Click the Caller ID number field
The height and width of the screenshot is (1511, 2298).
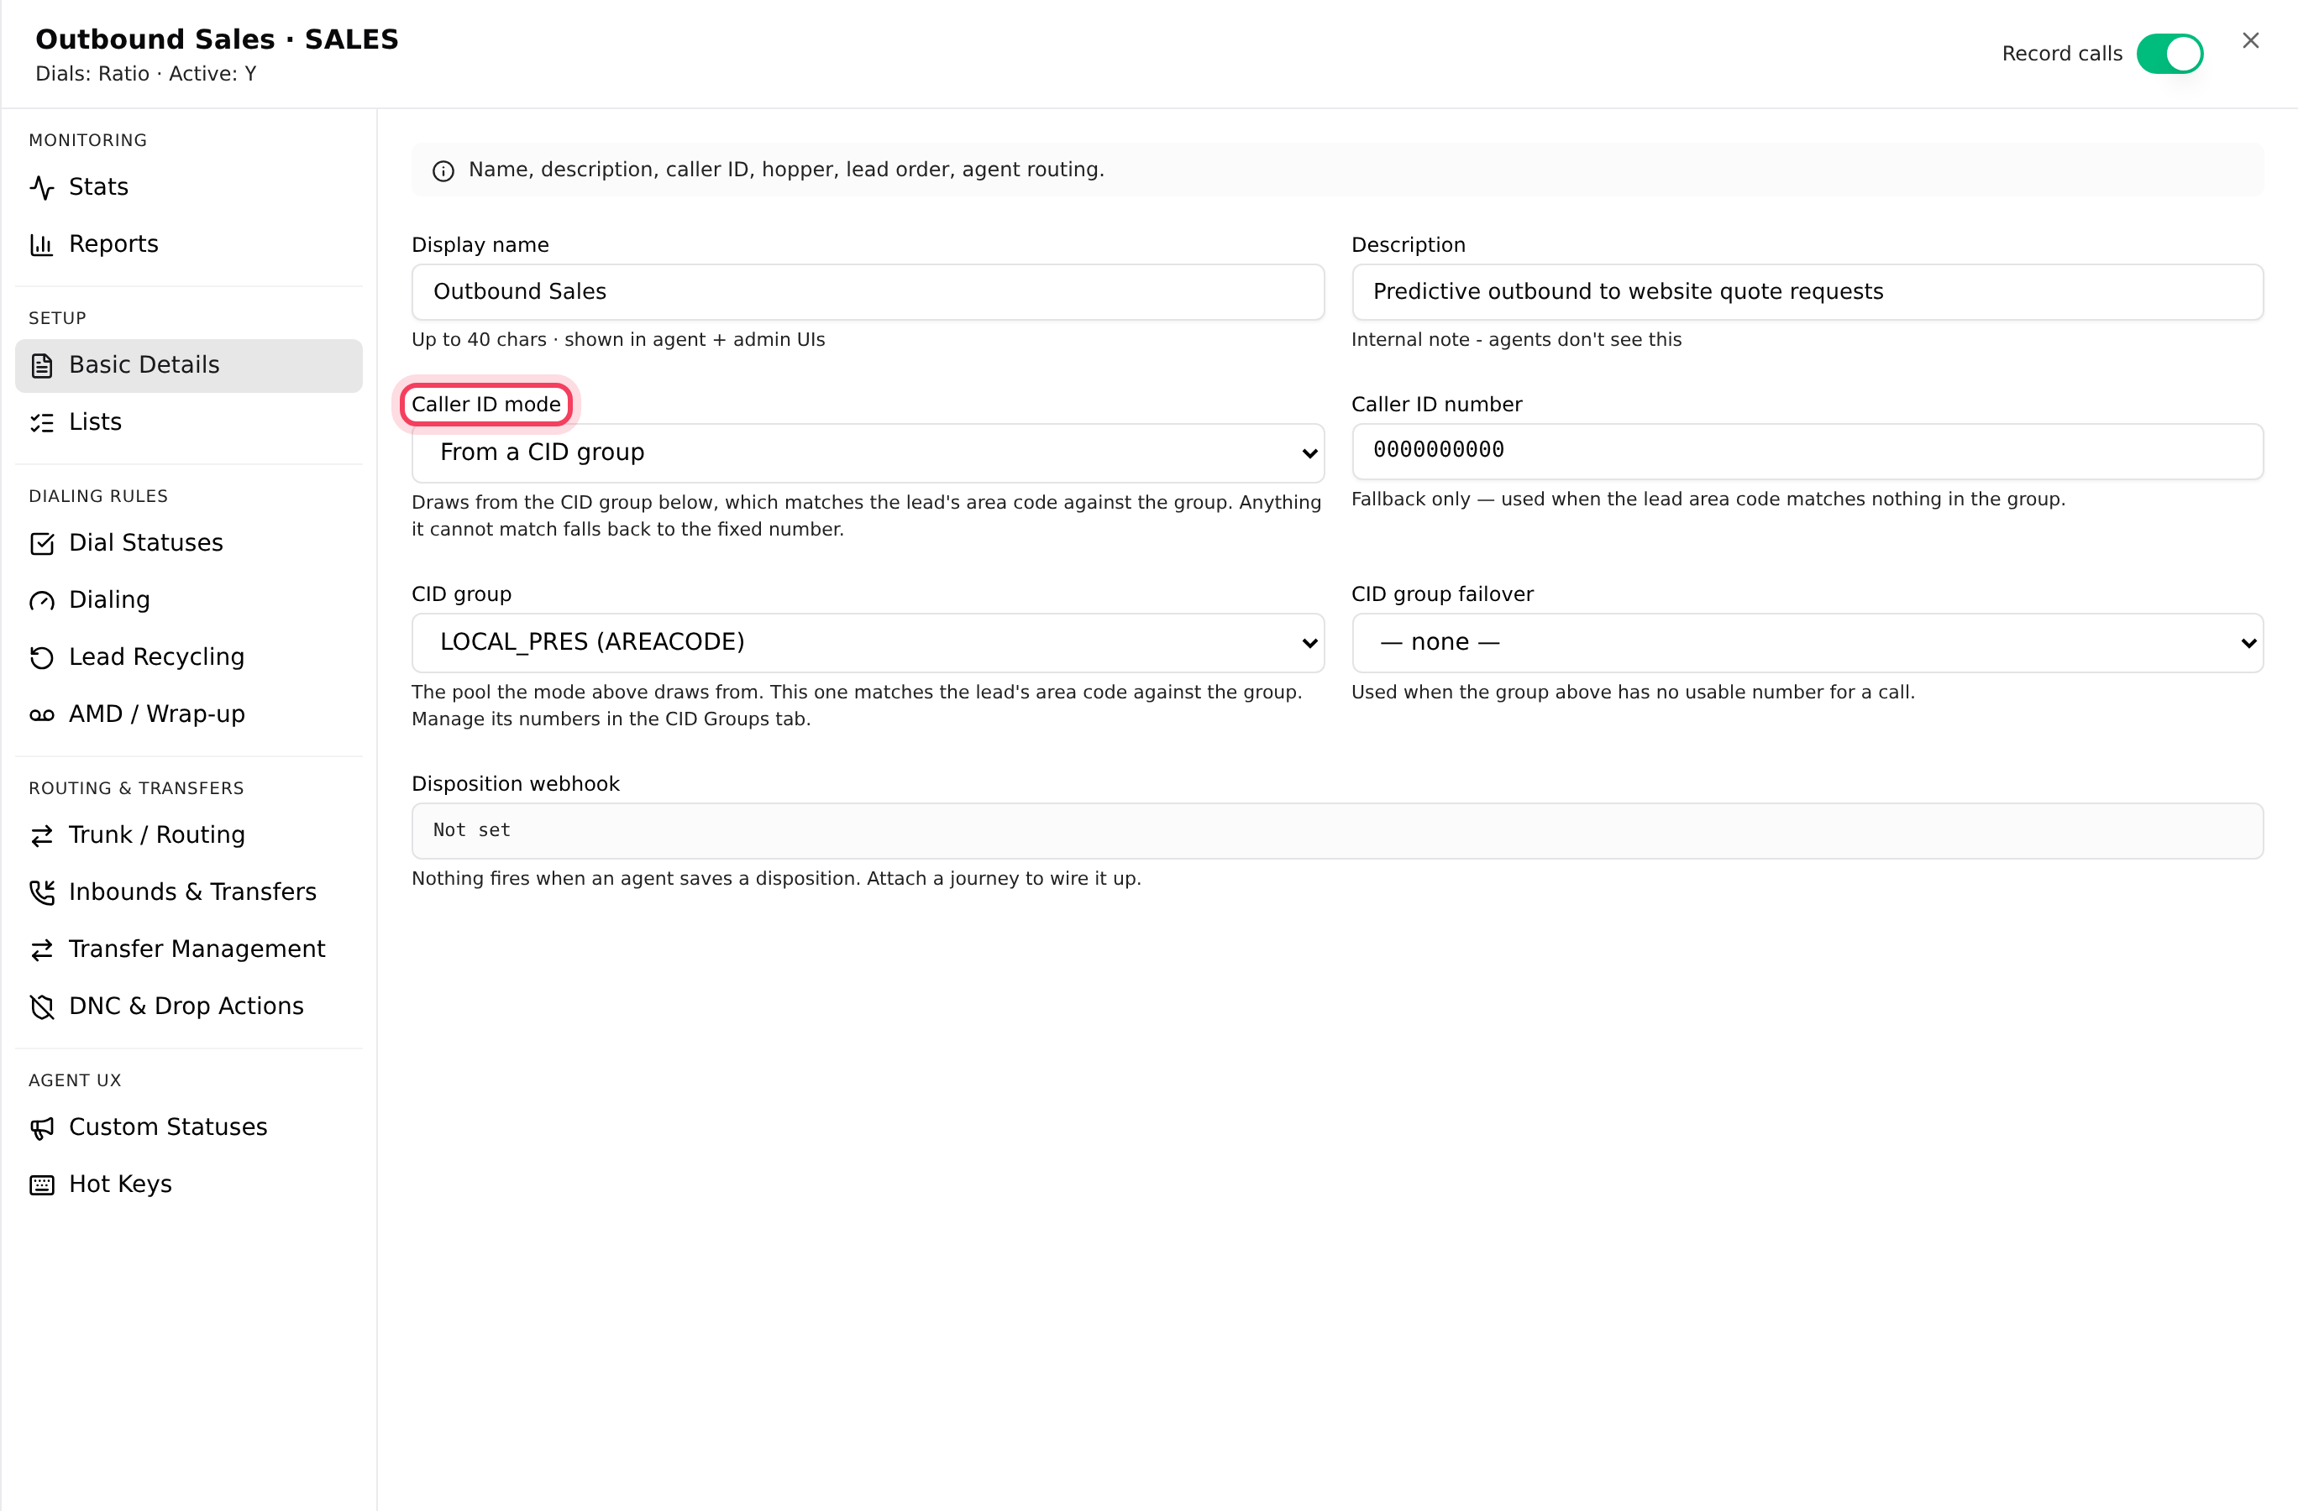1807,452
